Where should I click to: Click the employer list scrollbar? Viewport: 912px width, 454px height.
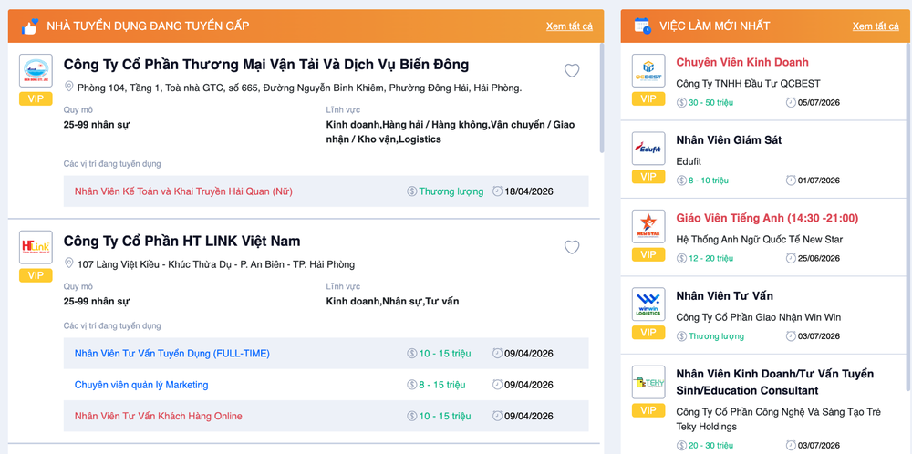[x=602, y=97]
